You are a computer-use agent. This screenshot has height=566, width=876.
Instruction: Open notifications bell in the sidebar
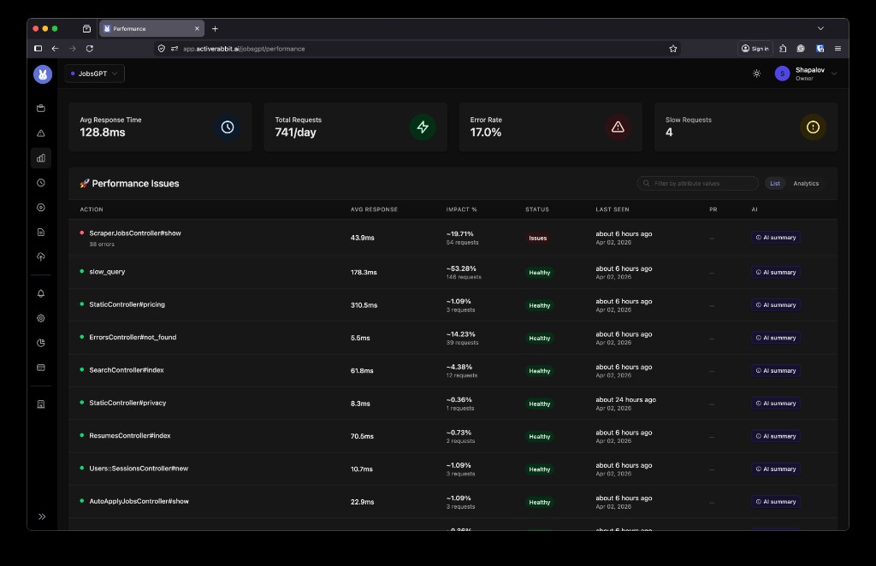coord(41,293)
